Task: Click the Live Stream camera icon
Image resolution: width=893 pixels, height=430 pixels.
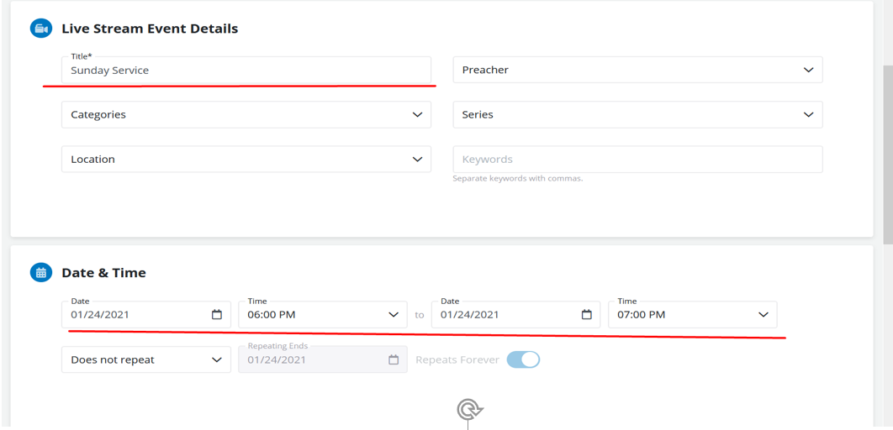Action: coord(40,29)
